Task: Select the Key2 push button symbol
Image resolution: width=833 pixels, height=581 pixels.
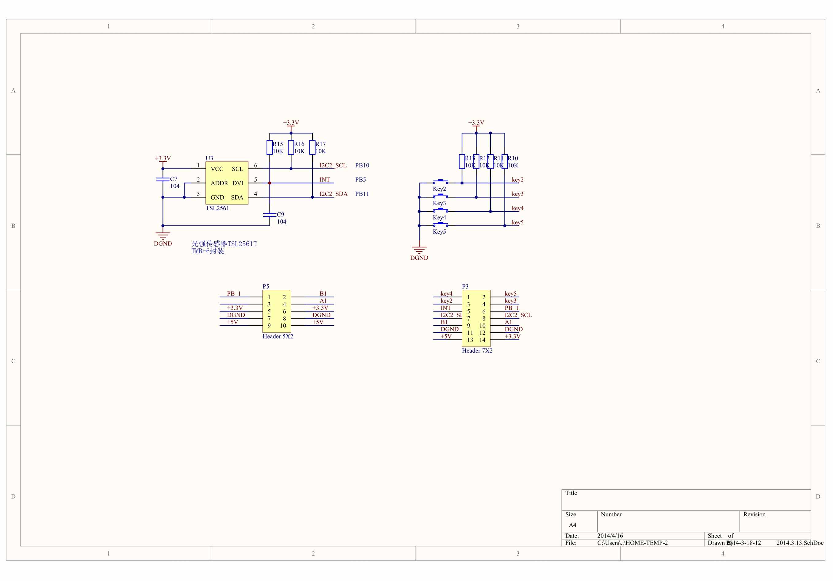Action: (x=441, y=182)
